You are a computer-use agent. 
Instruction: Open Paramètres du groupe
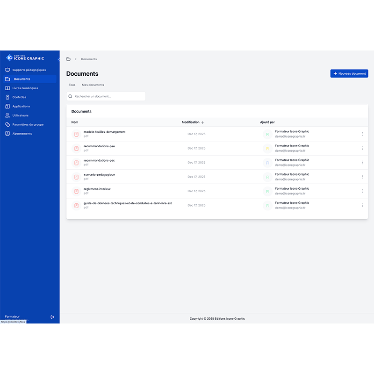tap(24, 124)
